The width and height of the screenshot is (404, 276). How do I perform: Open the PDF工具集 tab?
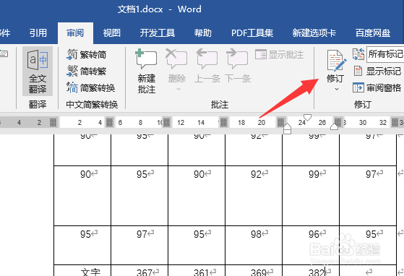[252, 33]
